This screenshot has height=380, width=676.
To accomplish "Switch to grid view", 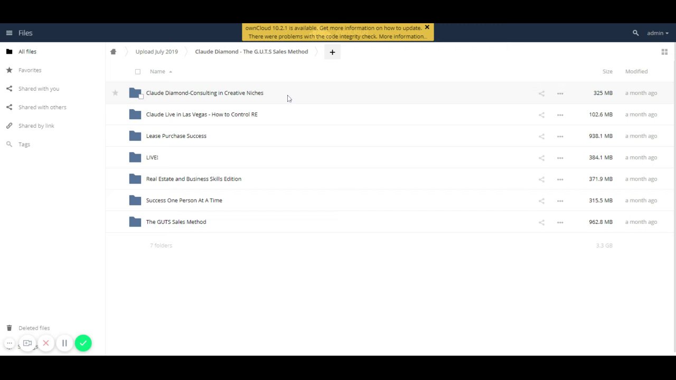I will 664,52.
